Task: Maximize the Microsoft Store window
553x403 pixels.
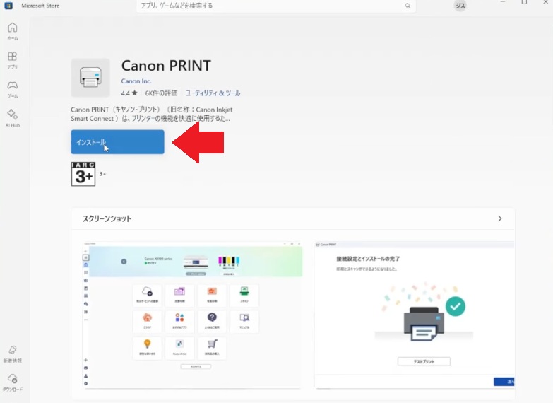Action: [524, 2]
